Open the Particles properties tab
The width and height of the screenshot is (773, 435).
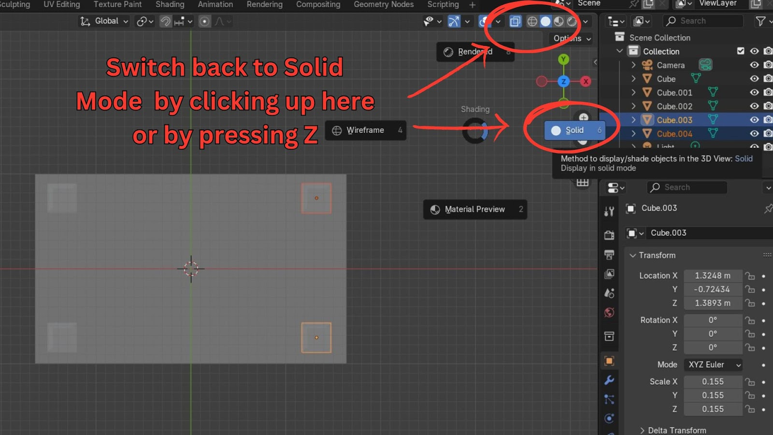click(609, 399)
